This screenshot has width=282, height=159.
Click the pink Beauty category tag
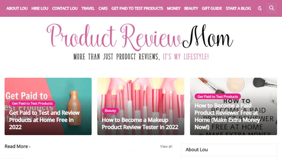110,110
